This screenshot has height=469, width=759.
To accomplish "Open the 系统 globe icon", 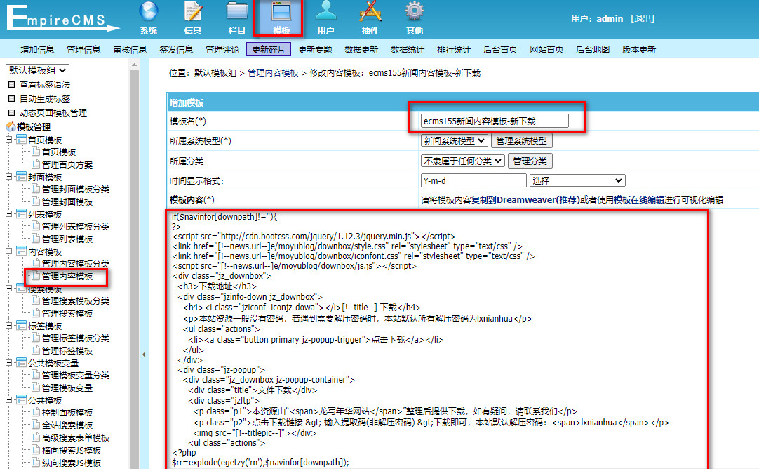I will point(149,12).
